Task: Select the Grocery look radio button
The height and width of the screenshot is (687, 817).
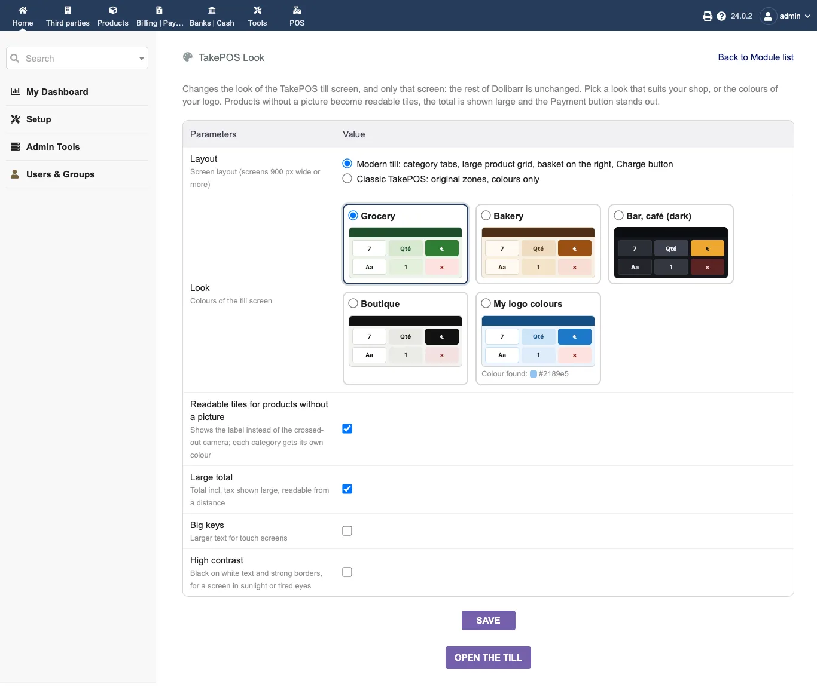Action: point(353,216)
